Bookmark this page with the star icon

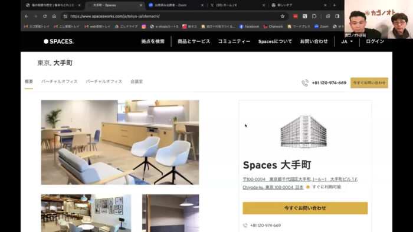click(283, 16)
